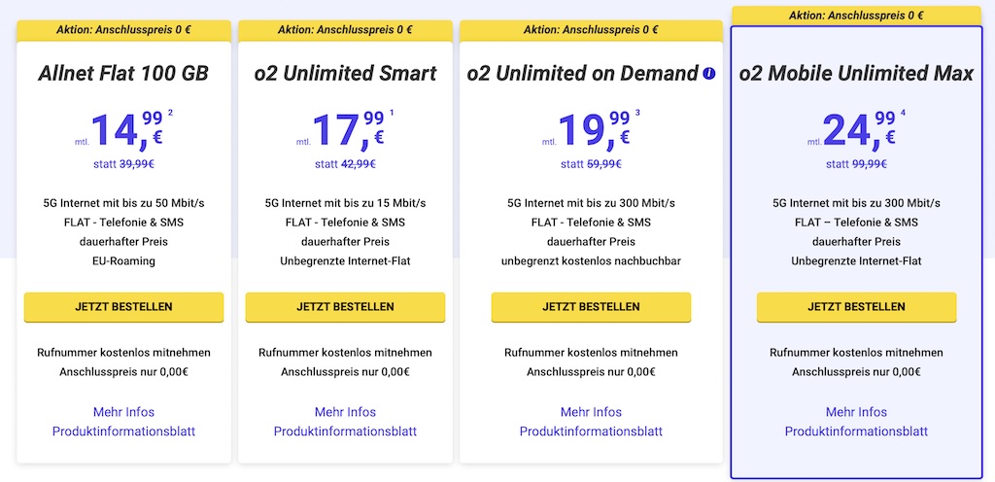Click the o2 Mobile Unlimited Max heading

[x=857, y=74]
